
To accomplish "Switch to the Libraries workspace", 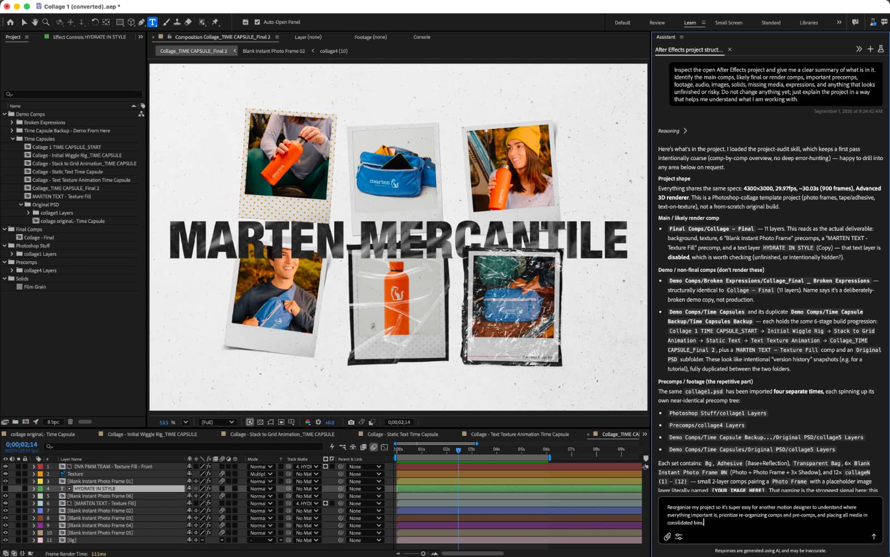I will pos(809,23).
